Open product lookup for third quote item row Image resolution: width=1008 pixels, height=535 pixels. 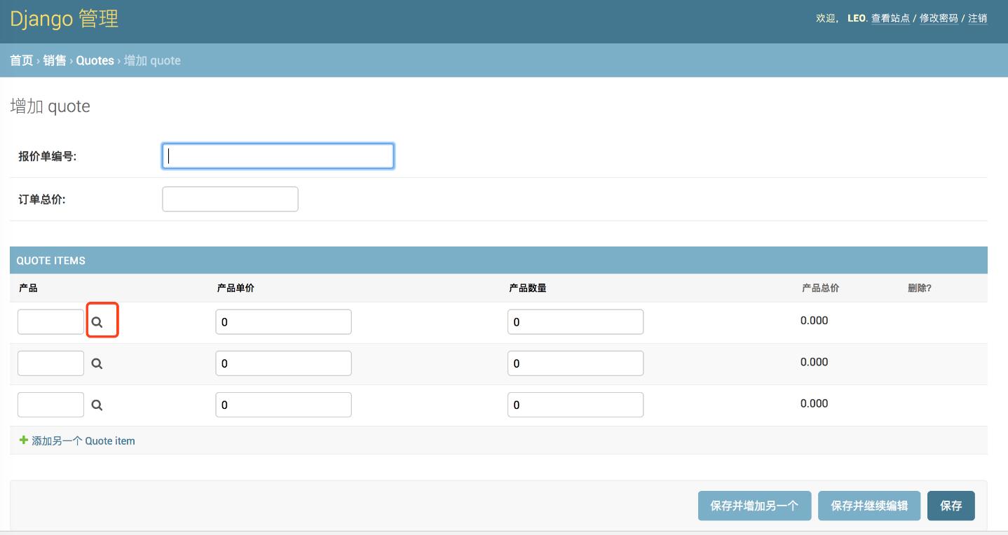[x=97, y=404]
